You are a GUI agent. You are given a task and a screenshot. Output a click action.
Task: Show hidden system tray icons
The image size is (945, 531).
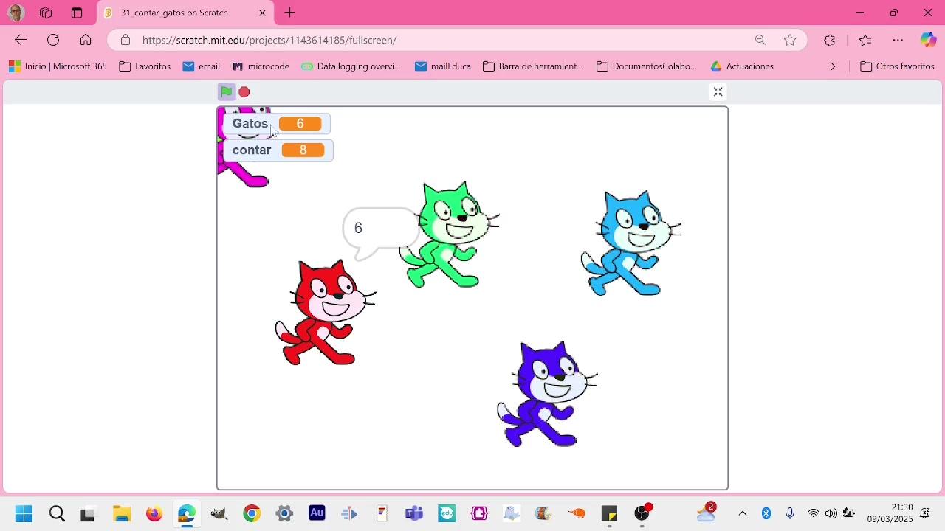743,513
